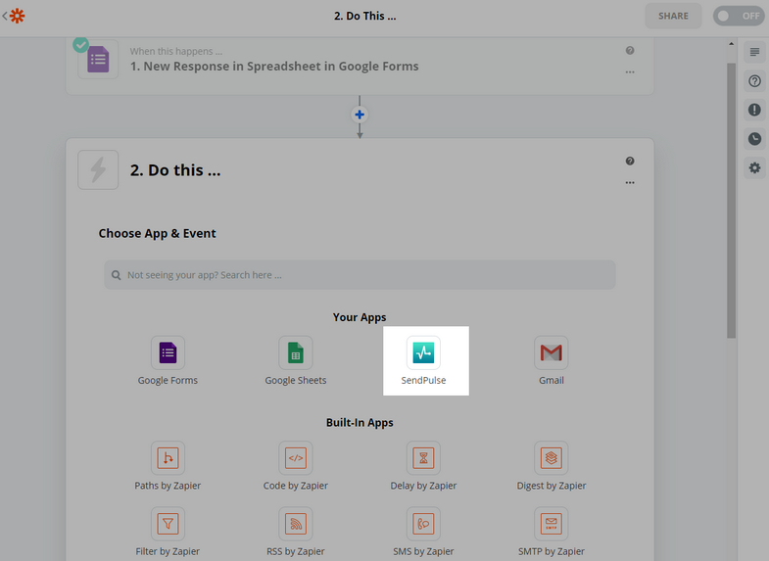This screenshot has width=769, height=561.
Task: Toggle the Zap ON/OFF switch
Action: tap(739, 16)
